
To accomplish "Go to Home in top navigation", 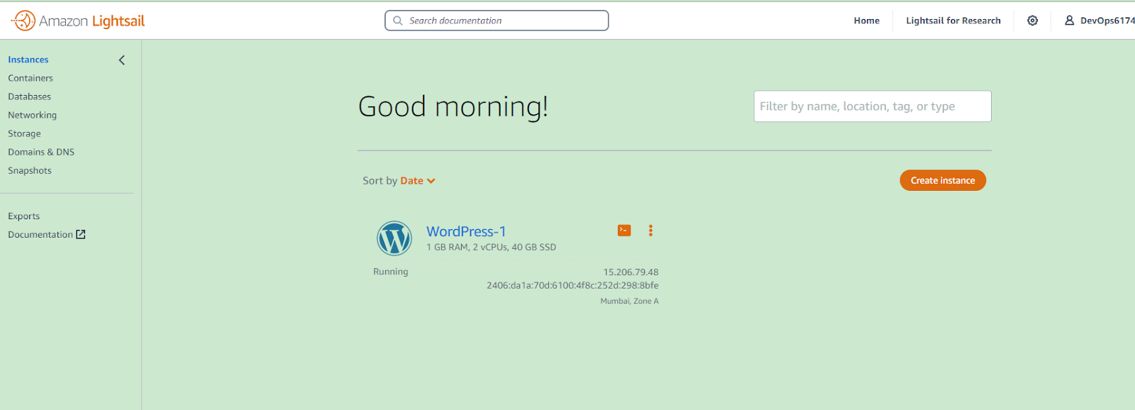I will [x=867, y=21].
